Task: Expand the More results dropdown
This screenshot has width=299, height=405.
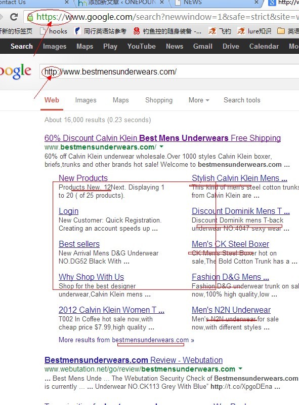Action: click(199, 100)
